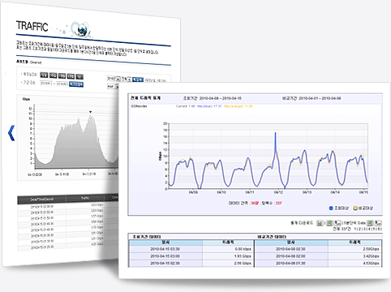
Task: Toggle the yellow legend box for comparison period
Action: (x=355, y=208)
